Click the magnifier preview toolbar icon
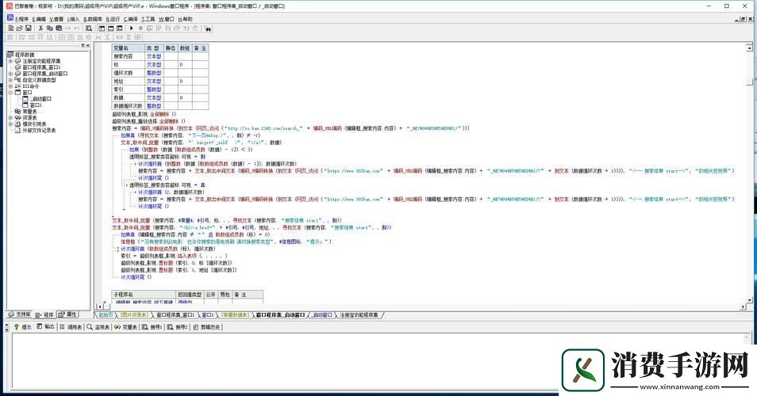 (89, 29)
